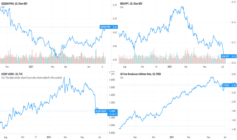Click Oct on US30Y-US05Y time axis
This screenshot has height=140, width=237.
[23, 137]
